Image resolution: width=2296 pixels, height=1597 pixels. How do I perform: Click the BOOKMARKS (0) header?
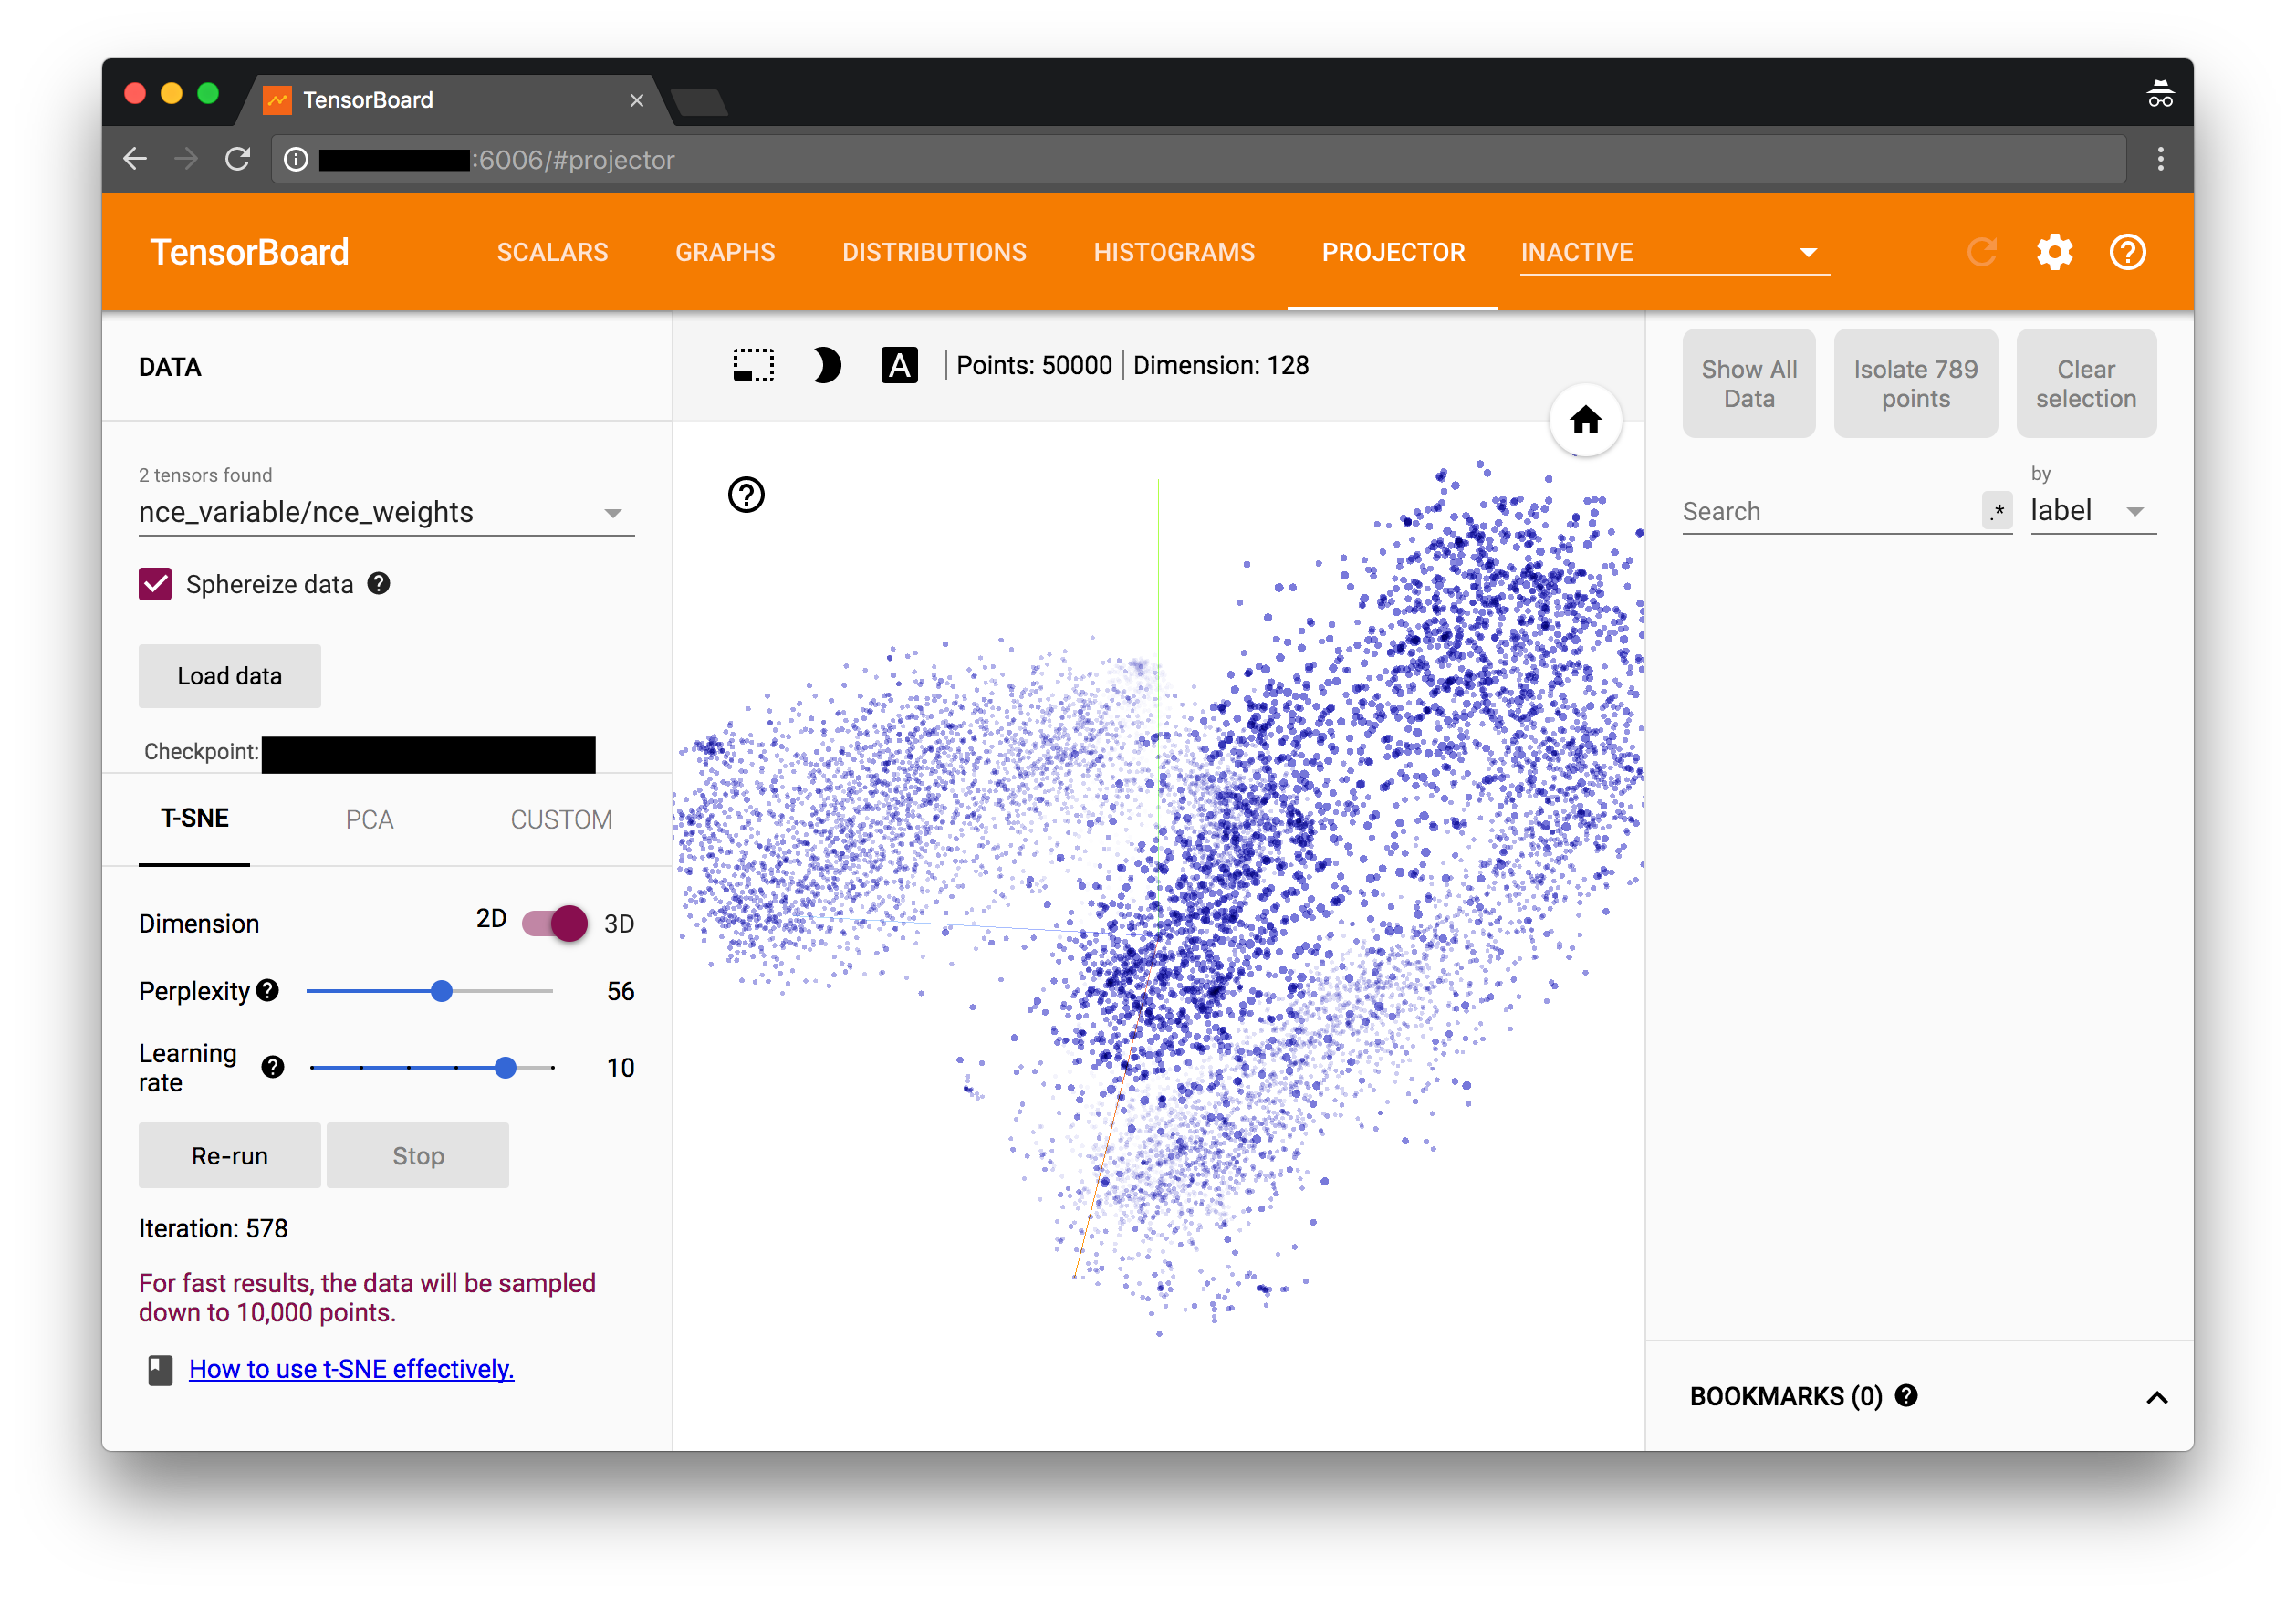point(1786,1396)
